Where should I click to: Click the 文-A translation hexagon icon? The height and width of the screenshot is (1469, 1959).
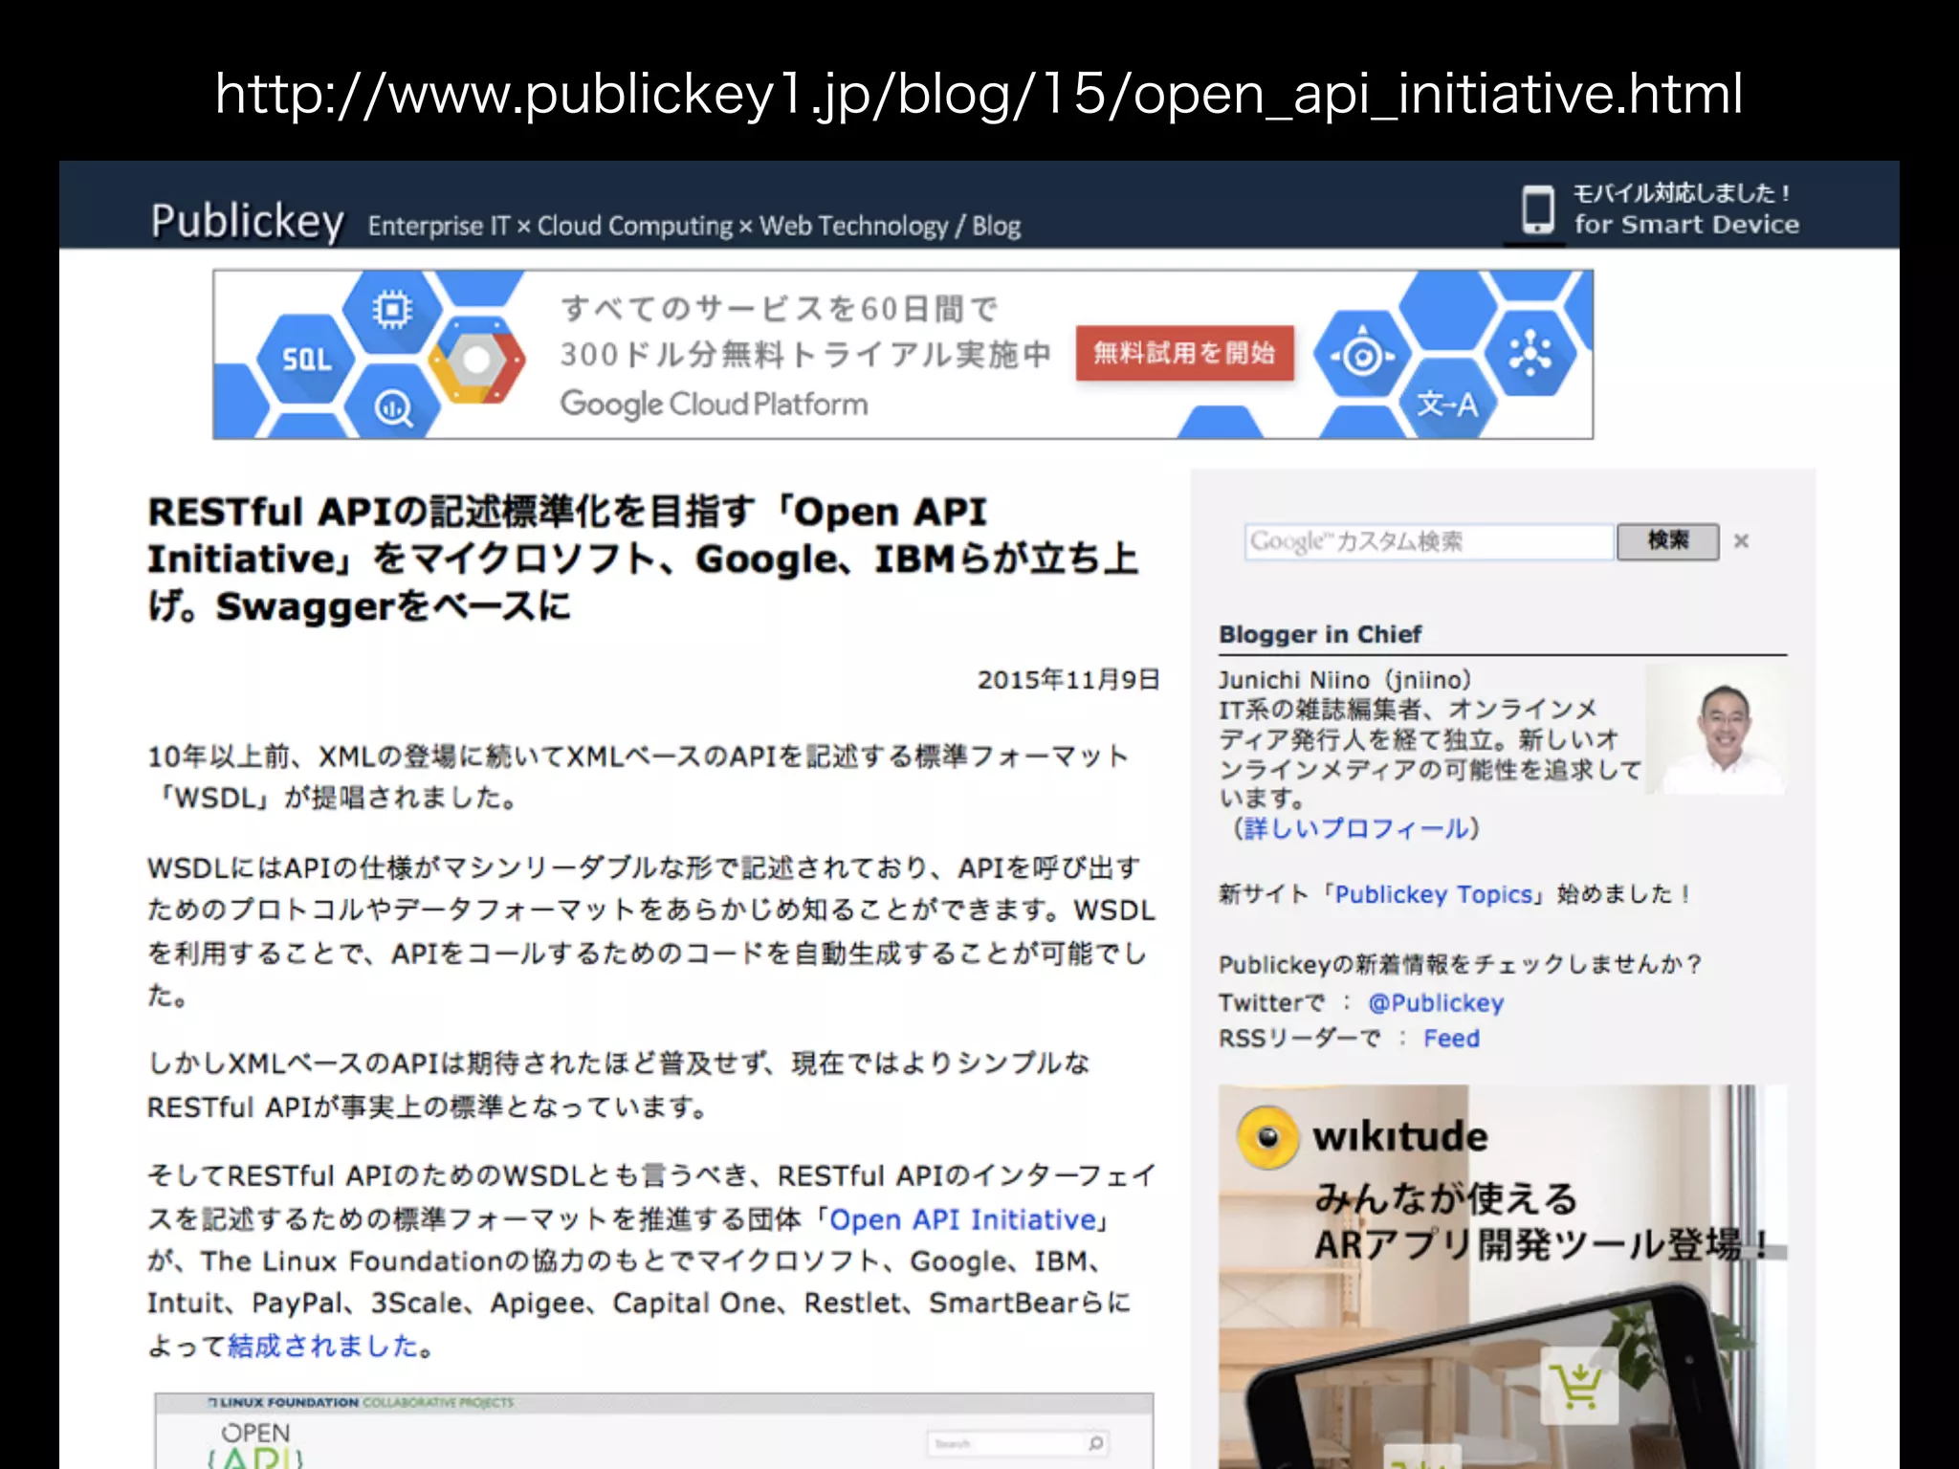pos(1446,405)
